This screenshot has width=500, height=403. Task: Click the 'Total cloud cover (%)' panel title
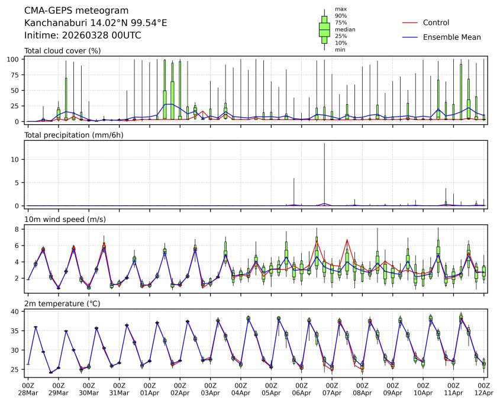(62, 51)
